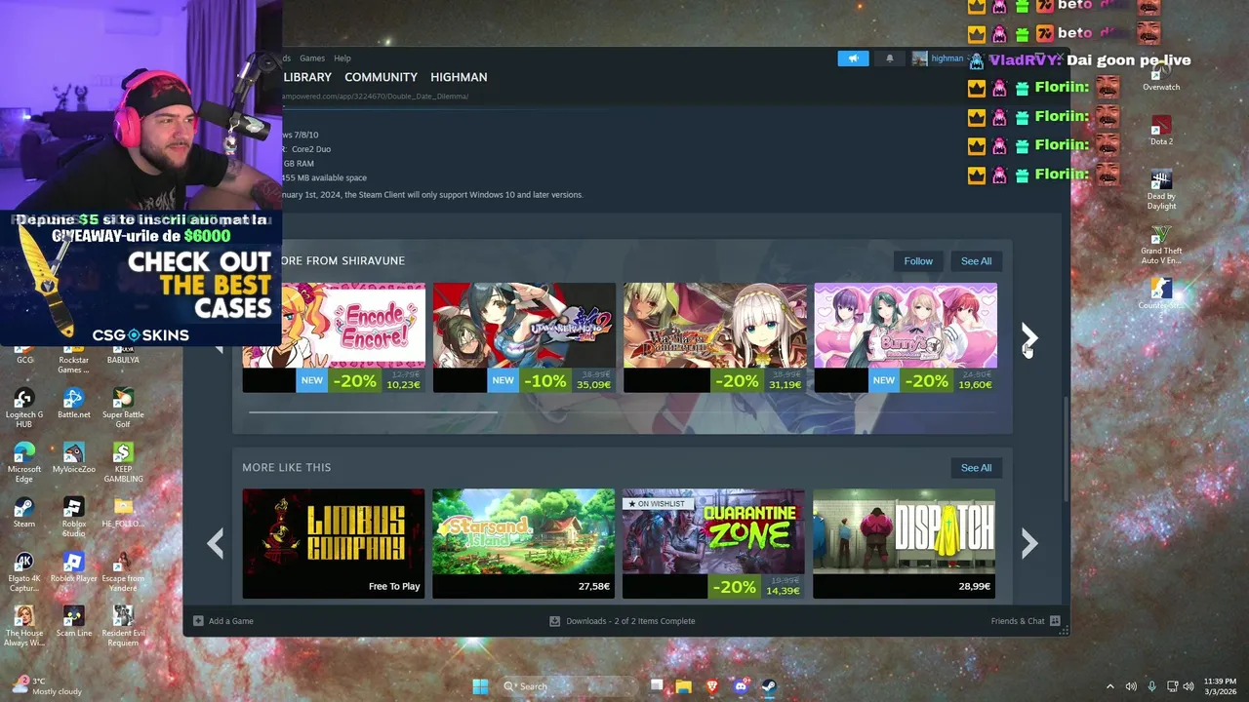Screen dimensions: 1249x702
Task: Select Logitech G HUB desktop icon
Action: point(24,408)
